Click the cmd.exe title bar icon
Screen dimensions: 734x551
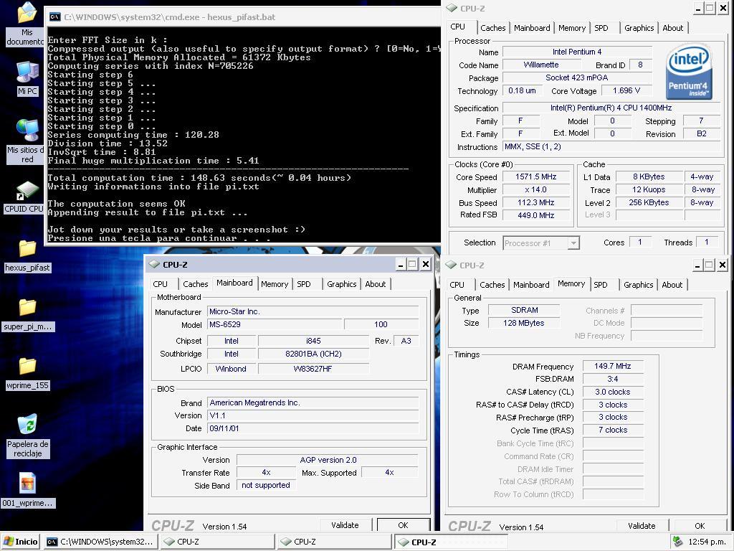click(x=54, y=17)
